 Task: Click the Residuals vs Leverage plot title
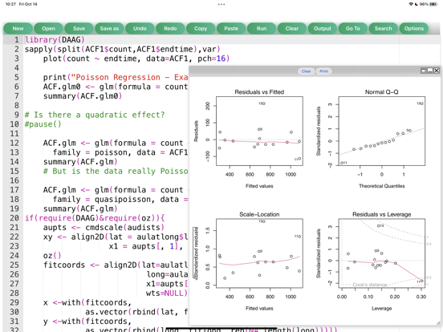pyautogui.click(x=381, y=214)
